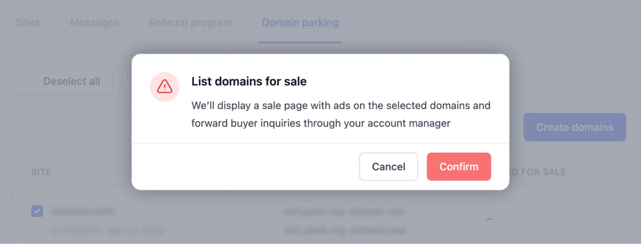Image resolution: width=641 pixels, height=244 pixels.
Task: Click the first blurred domain line in row
Action: click(344, 212)
